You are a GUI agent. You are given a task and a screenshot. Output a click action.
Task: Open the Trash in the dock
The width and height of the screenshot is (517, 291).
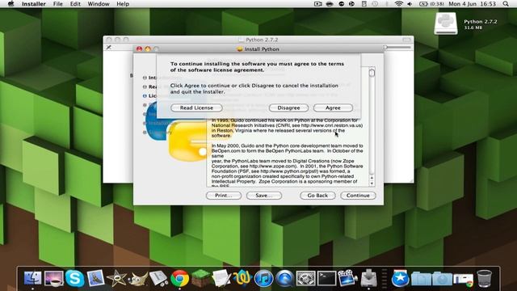pos(485,278)
